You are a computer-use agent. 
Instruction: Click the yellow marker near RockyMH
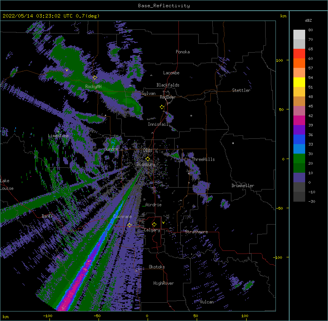(95, 78)
